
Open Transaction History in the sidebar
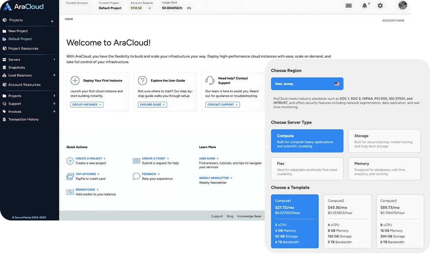(x=23, y=120)
